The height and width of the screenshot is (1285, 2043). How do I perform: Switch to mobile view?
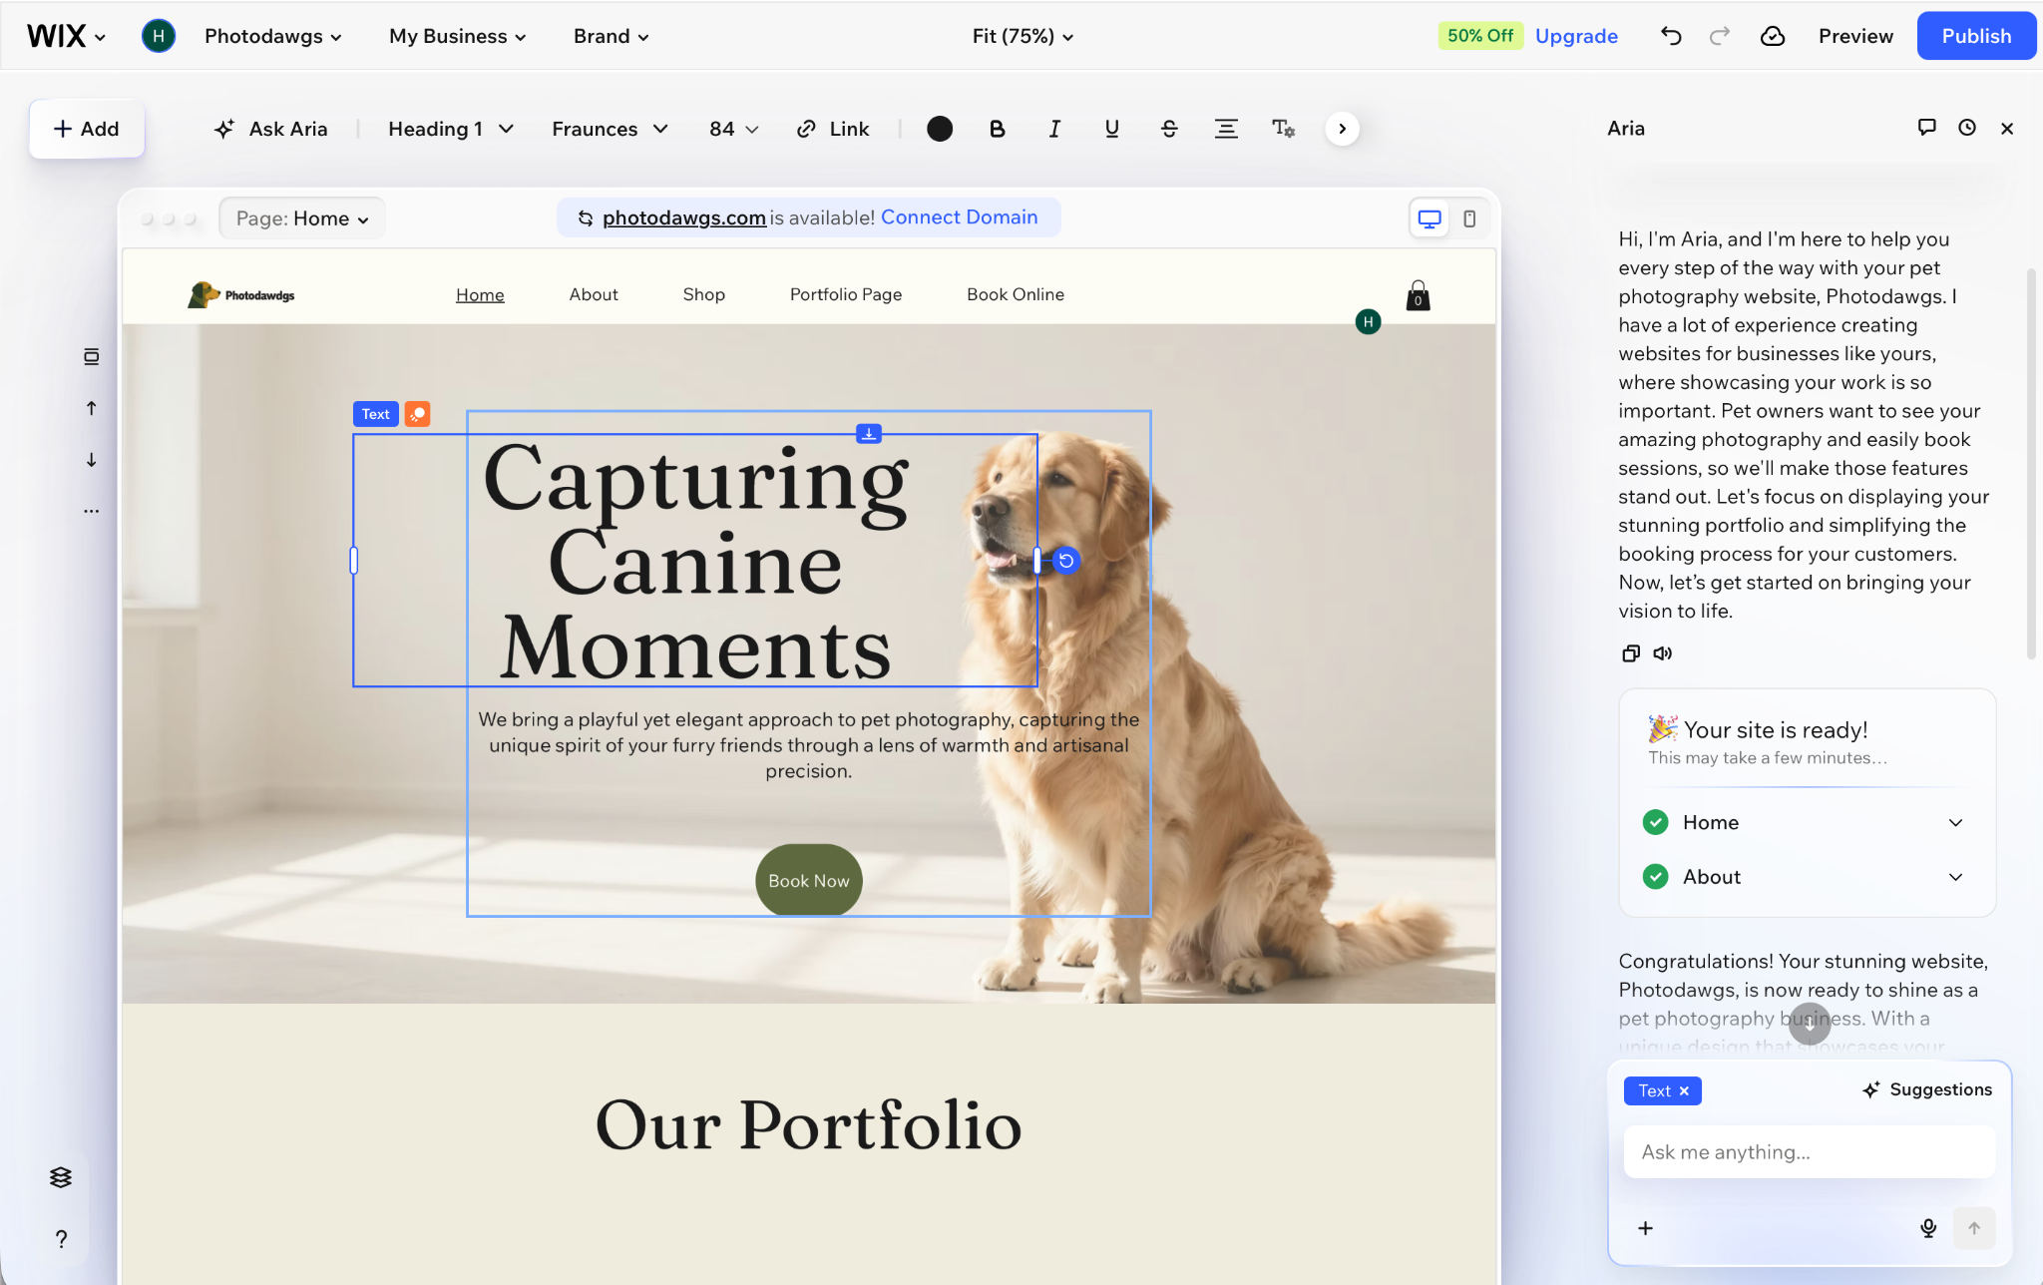coord(1469,218)
